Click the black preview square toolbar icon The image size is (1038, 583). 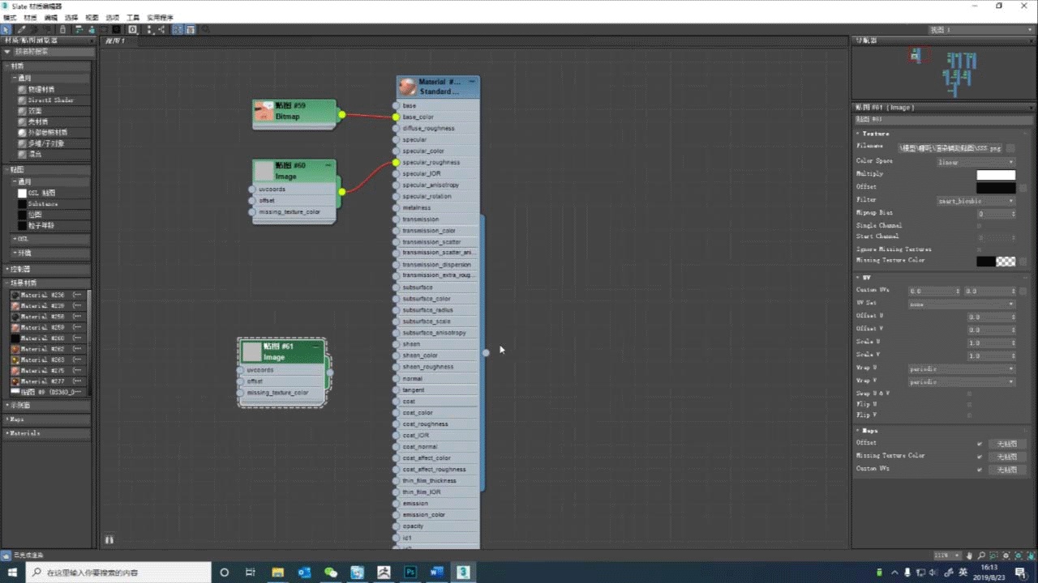116,30
